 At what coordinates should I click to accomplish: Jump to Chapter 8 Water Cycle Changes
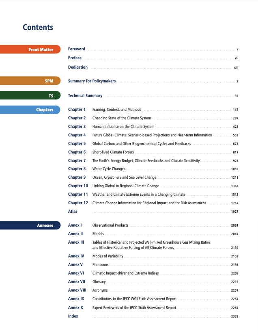109,169
